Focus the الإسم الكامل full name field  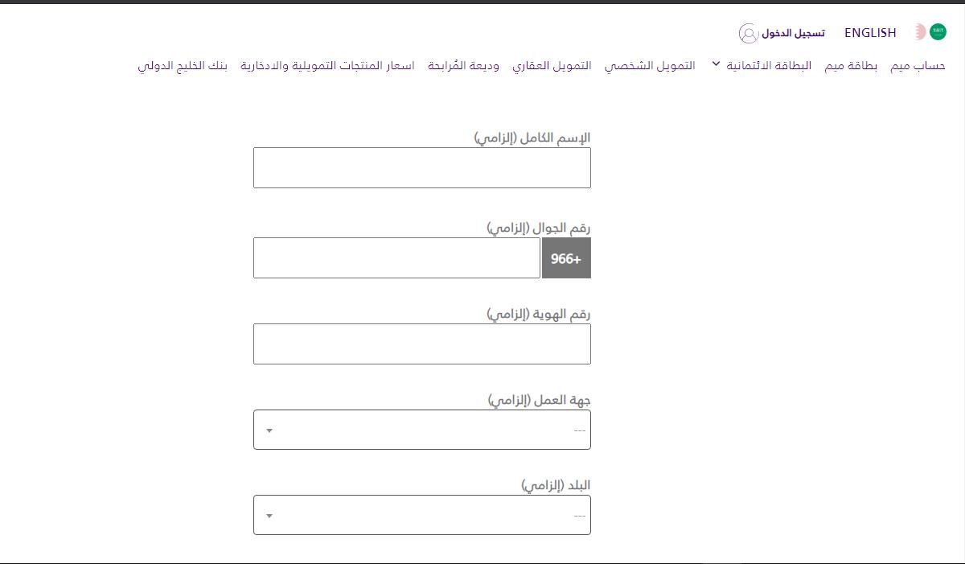422,167
